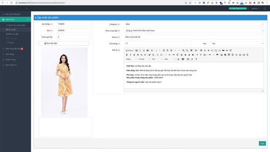This screenshot has width=270, height=152.
Task: Go back in the browser
Action: coord(3,3)
